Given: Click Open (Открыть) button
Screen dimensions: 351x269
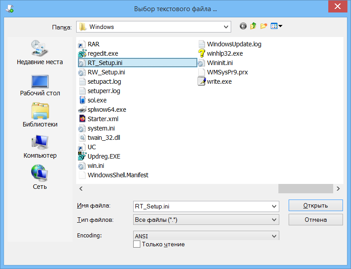Looking at the screenshot, I should point(316,205).
